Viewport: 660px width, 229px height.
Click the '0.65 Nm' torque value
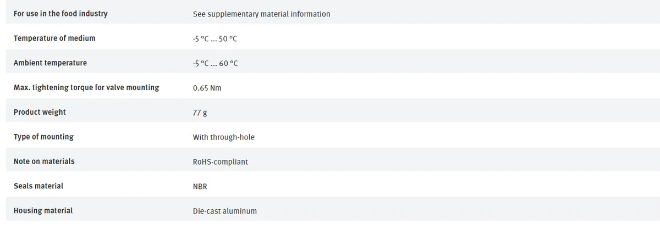[207, 88]
